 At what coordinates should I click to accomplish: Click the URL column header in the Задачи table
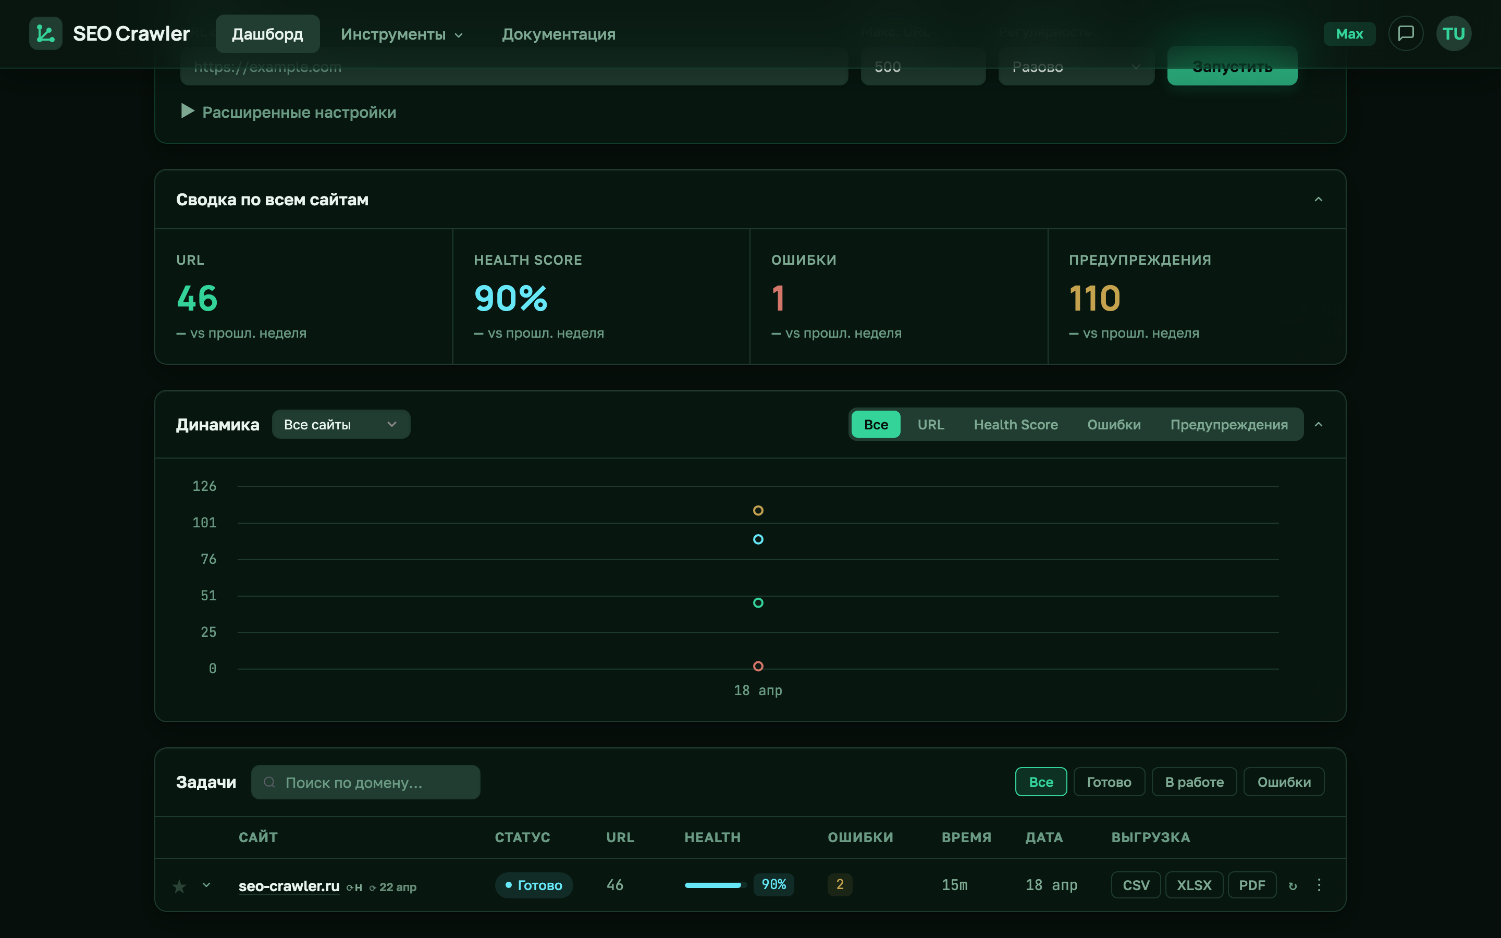(x=620, y=837)
